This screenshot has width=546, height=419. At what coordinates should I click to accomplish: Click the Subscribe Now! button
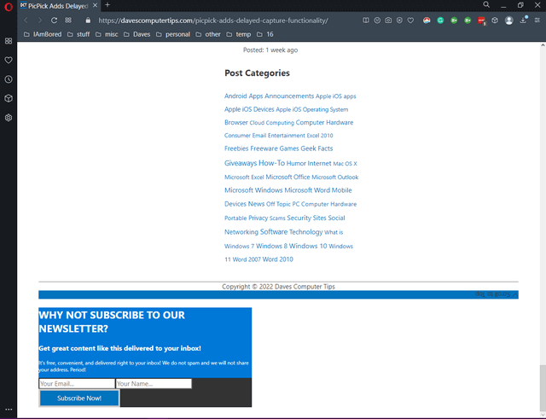coord(79,399)
